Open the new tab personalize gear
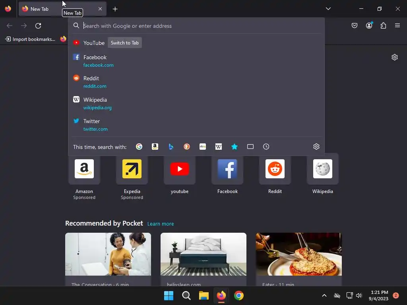The height and width of the screenshot is (305, 407). (x=395, y=57)
